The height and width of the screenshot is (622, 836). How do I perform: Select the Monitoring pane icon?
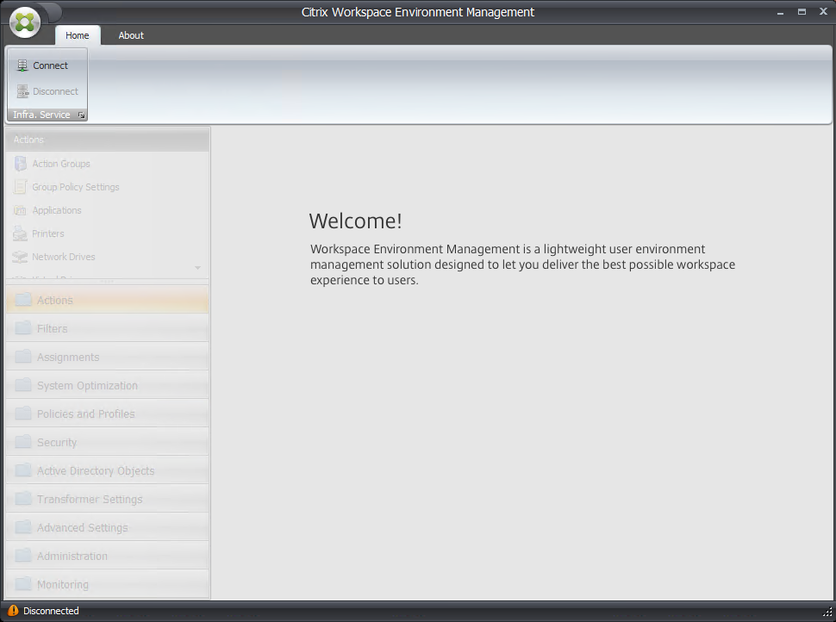(x=22, y=584)
